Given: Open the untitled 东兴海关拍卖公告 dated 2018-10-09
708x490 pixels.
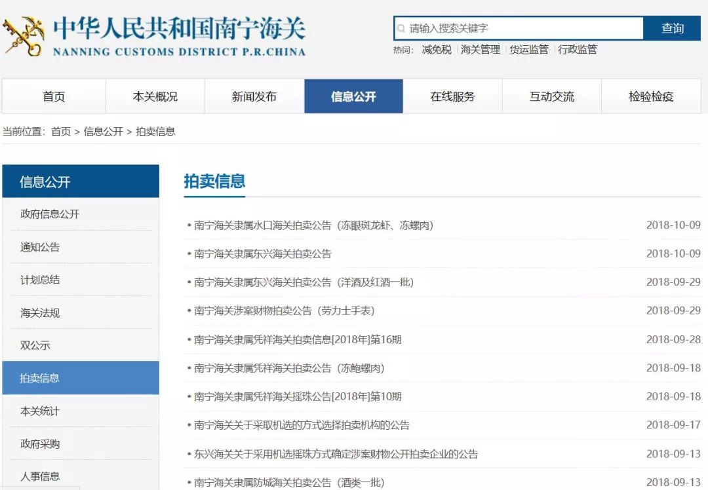Looking at the screenshot, I should [x=263, y=254].
